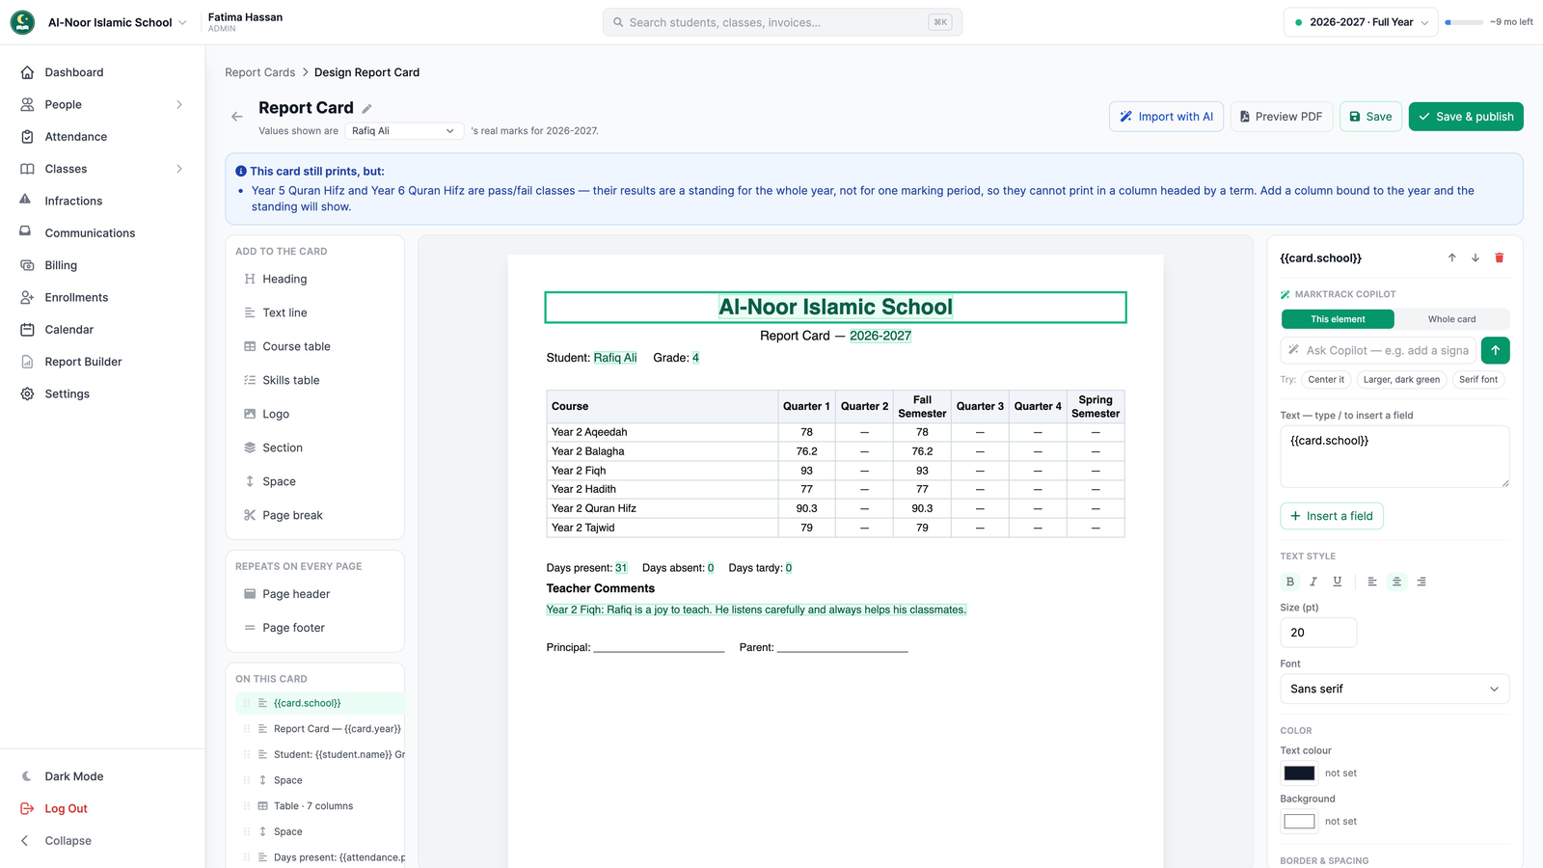Switch Copilot scope to This element

coord(1338,319)
